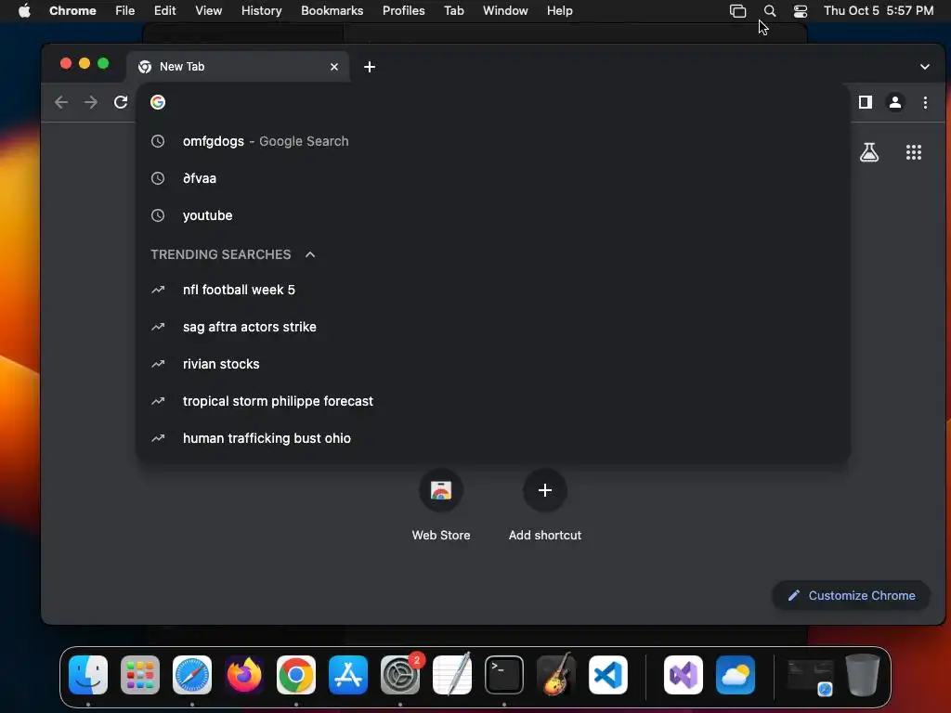This screenshot has width=951, height=713.
Task: Open the weather cloud app in Dock
Action: [736, 675]
